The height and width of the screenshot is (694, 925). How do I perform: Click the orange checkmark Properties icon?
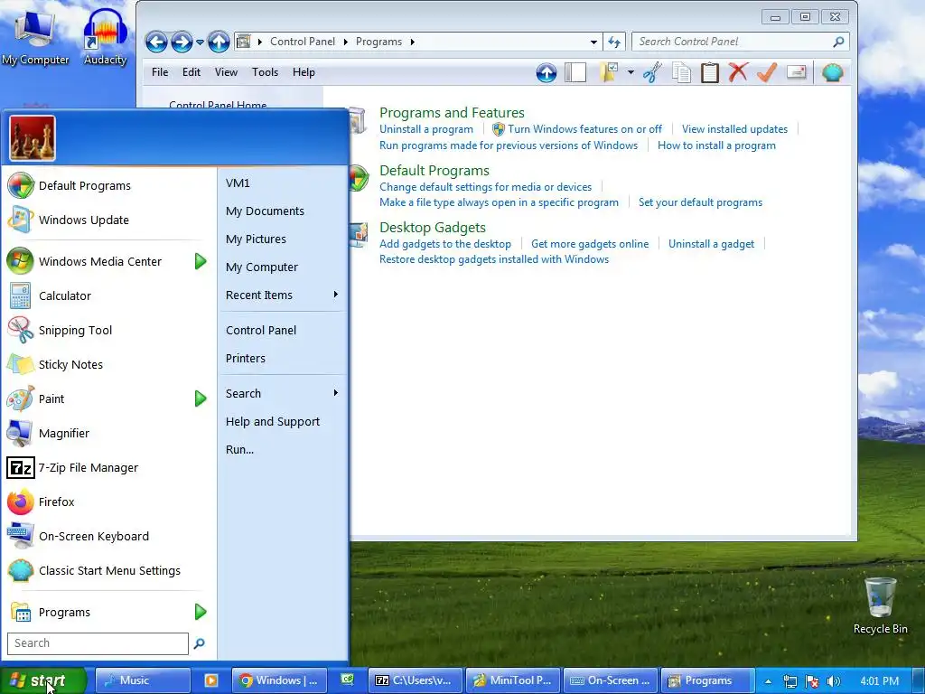point(767,72)
